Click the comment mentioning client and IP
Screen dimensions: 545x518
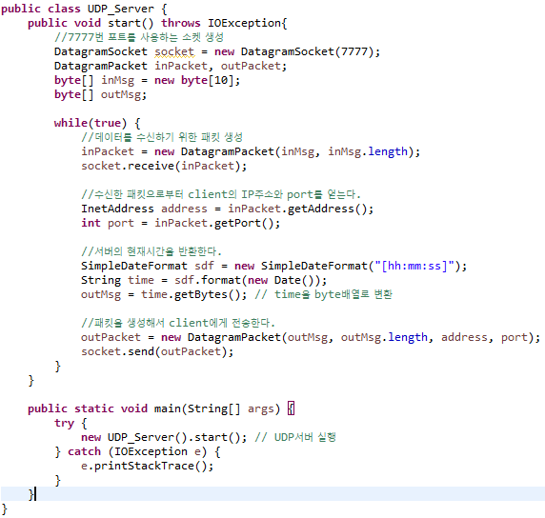pos(221,194)
